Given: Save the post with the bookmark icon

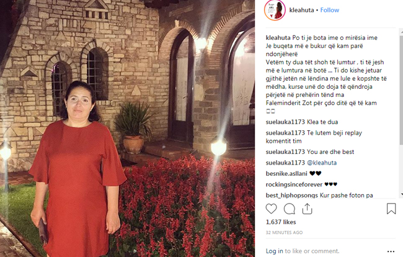Looking at the screenshot, I should click(x=391, y=209).
